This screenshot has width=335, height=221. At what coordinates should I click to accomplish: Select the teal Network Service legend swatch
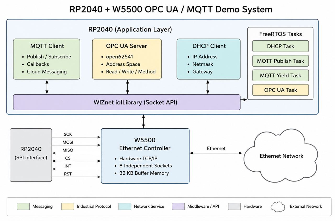point(125,206)
